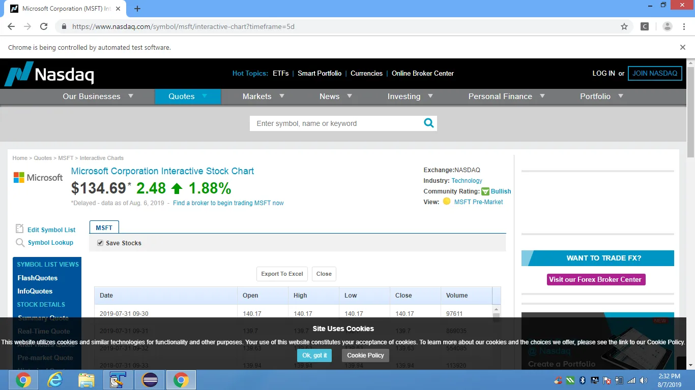Viewport: 695px width, 390px height.
Task: Click the yellow sun Pre-Market icon
Action: point(447,202)
